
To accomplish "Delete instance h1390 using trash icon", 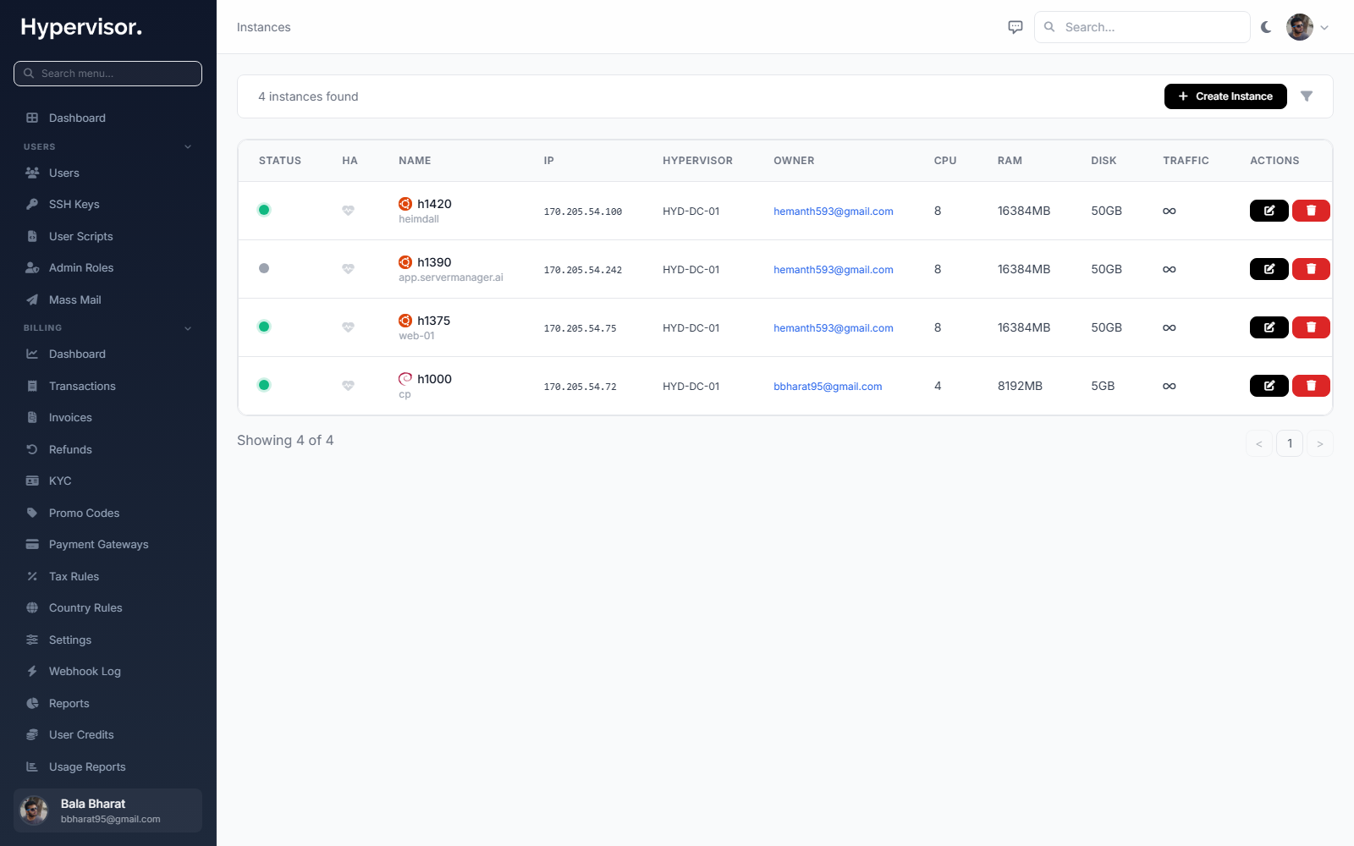I will [1311, 269].
